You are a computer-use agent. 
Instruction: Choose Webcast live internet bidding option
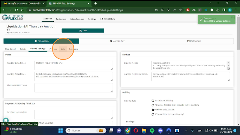click(153, 114)
